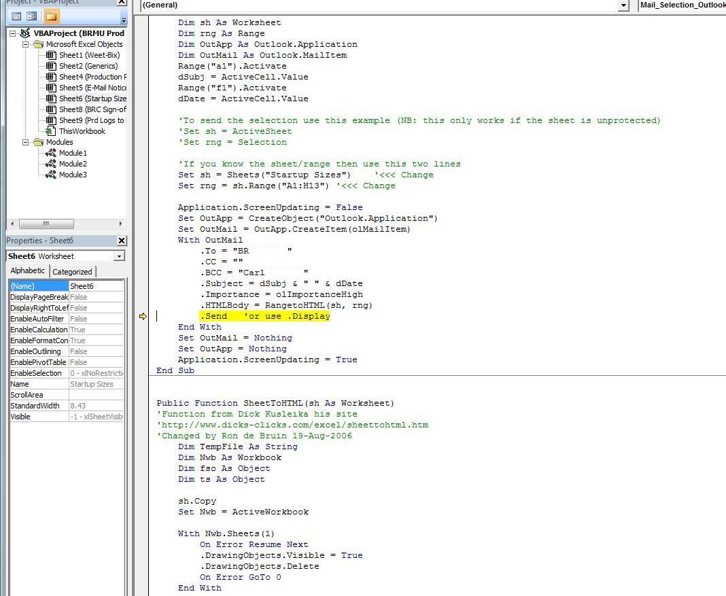Viewport: 726px width, 596px height.
Task: Open Module1 in project tree
Action: [73, 153]
